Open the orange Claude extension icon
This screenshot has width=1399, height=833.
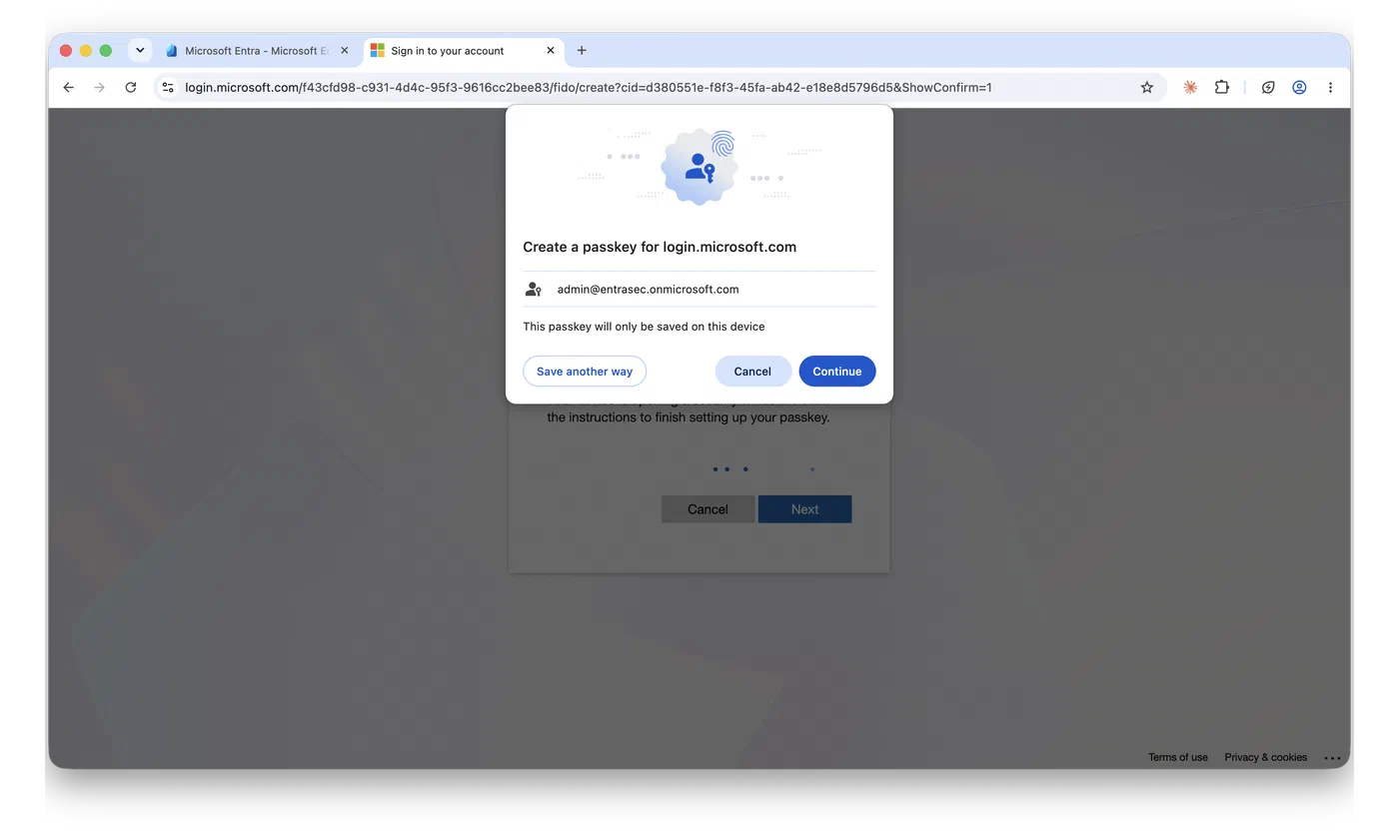pyautogui.click(x=1190, y=87)
